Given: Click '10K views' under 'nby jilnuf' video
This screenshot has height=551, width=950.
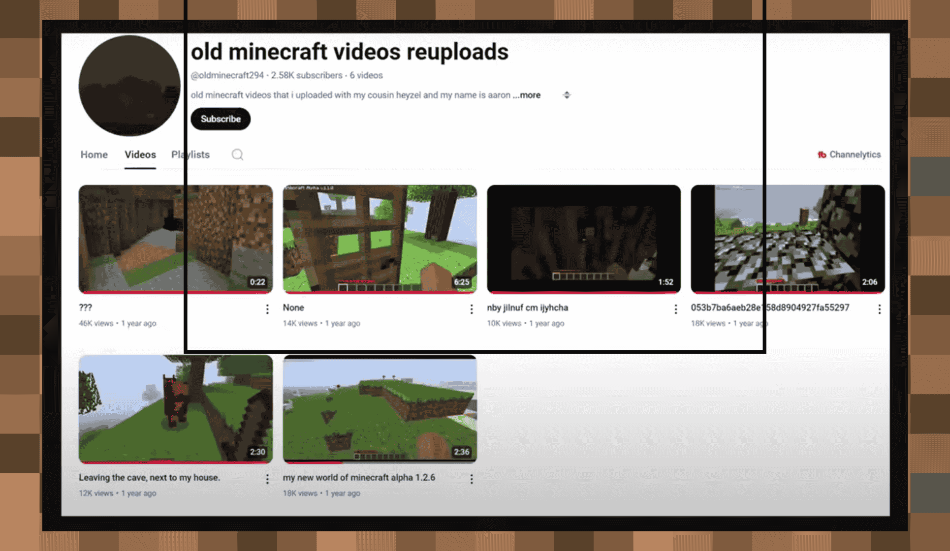Looking at the screenshot, I should [504, 323].
